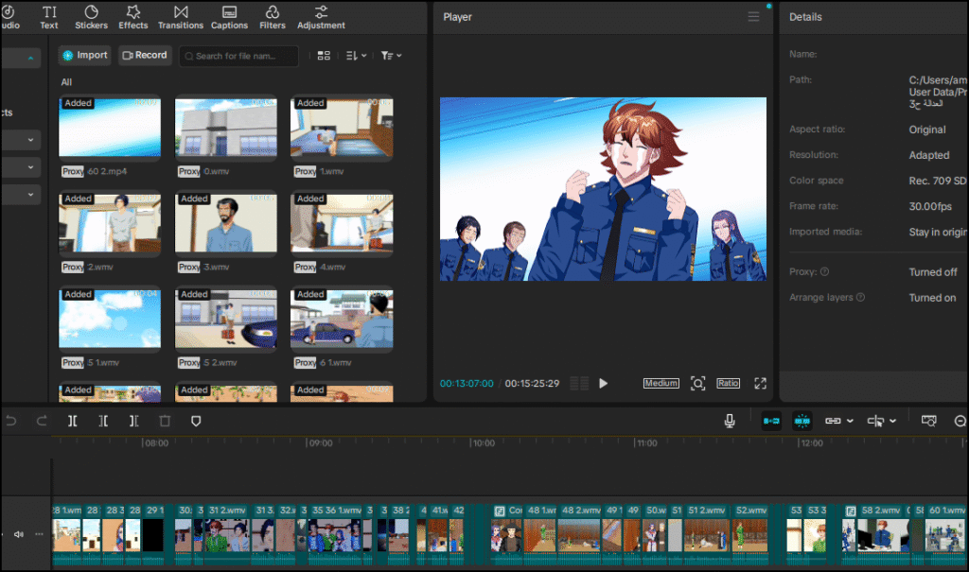Select the 1.wmv media thumbnail
The image size is (969, 572).
pyautogui.click(x=342, y=128)
